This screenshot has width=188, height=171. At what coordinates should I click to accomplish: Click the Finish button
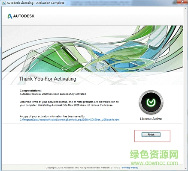pos(151,135)
